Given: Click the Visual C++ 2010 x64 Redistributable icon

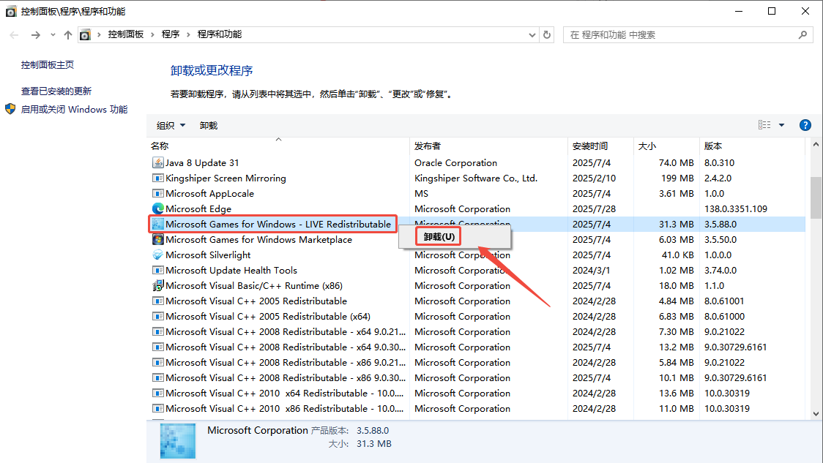Looking at the screenshot, I should (x=157, y=393).
